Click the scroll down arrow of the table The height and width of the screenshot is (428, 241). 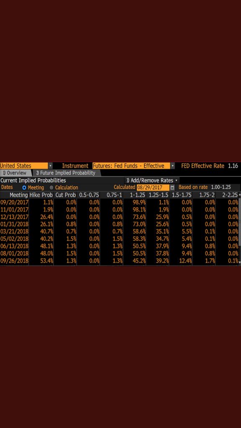(240, 262)
